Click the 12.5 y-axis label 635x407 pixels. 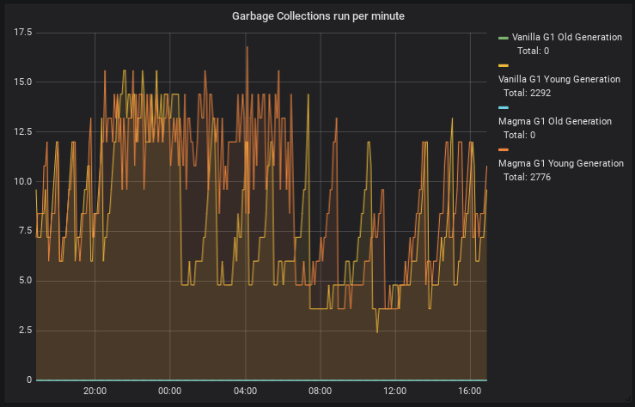23,132
